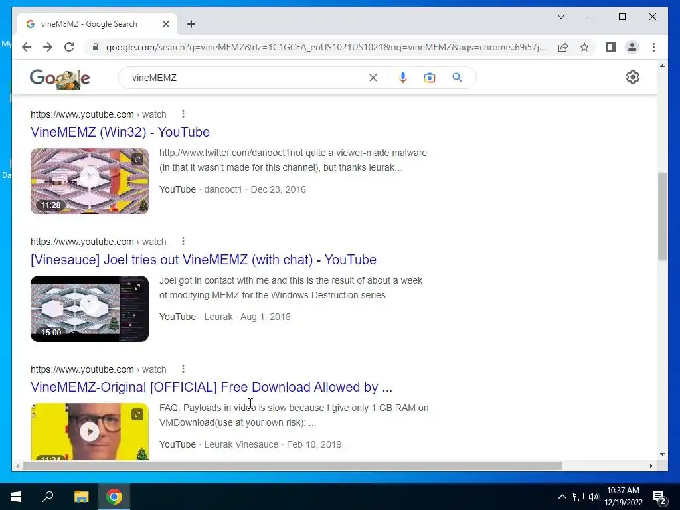The height and width of the screenshot is (510, 680).
Task: Open the Chrome profile avatar menu
Action: [632, 47]
